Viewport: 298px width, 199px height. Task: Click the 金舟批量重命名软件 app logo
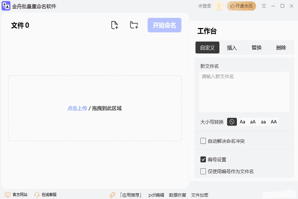click(6, 6)
